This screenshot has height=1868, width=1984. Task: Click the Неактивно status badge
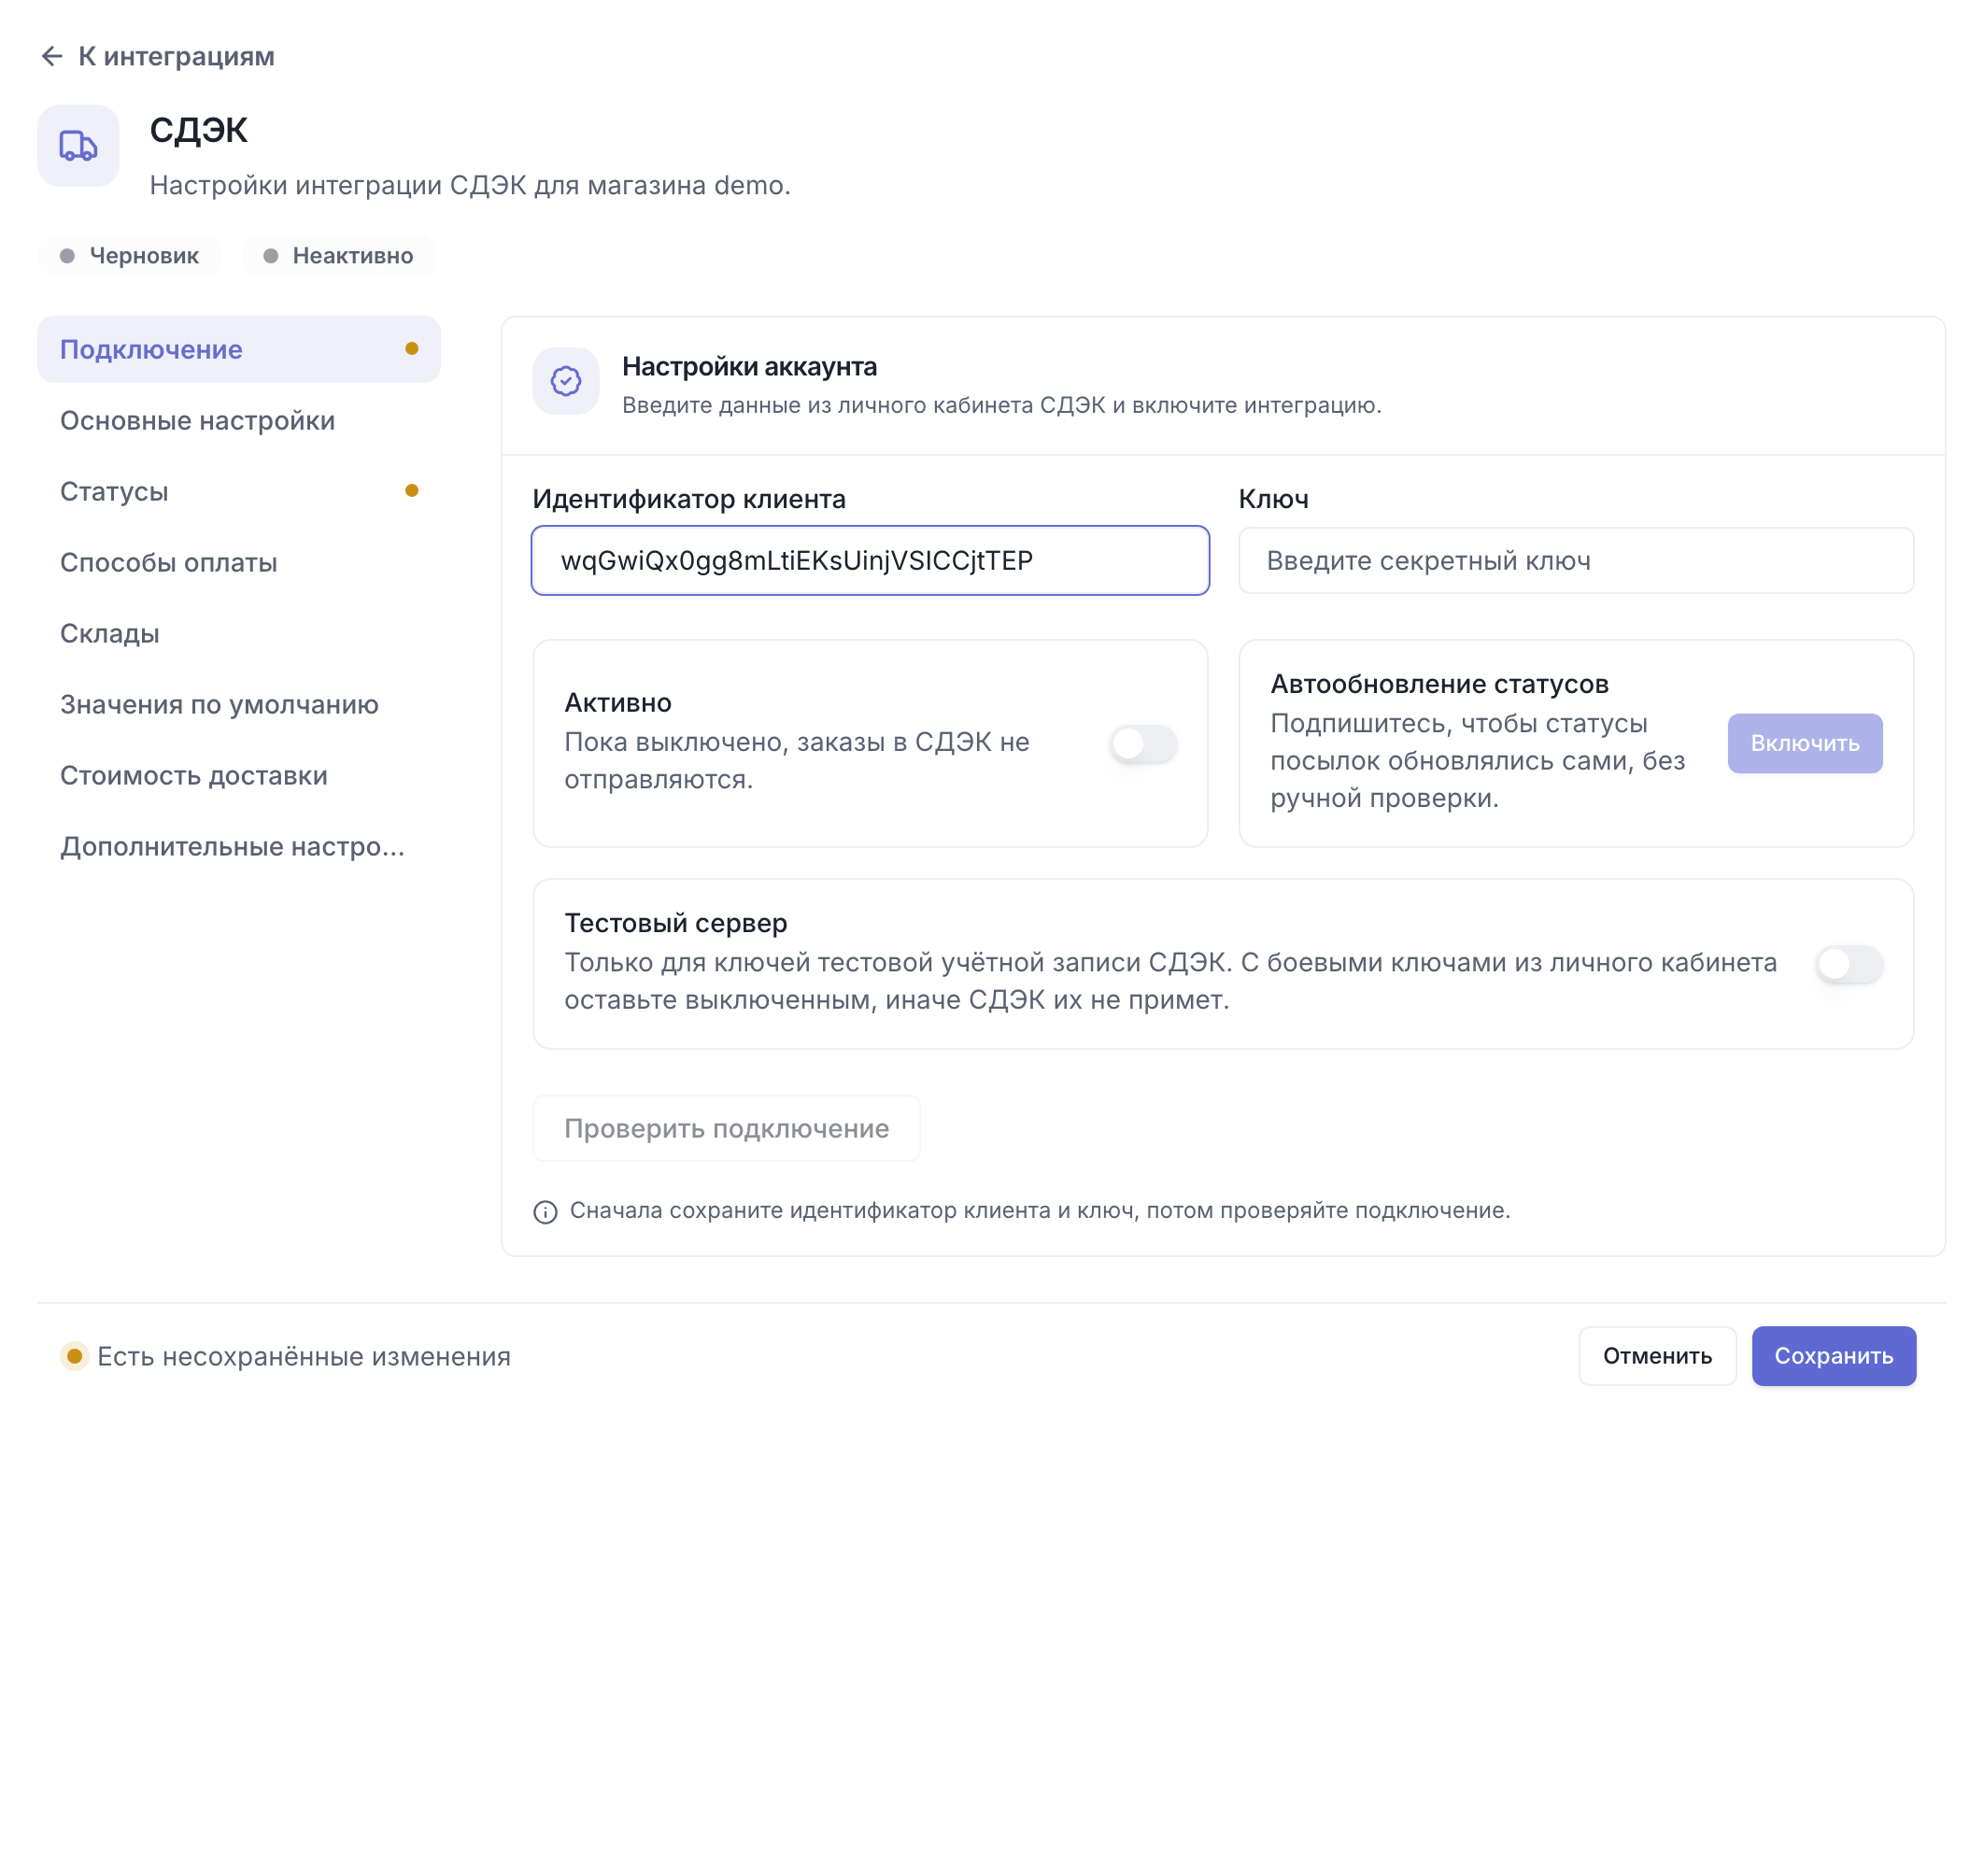[338, 256]
